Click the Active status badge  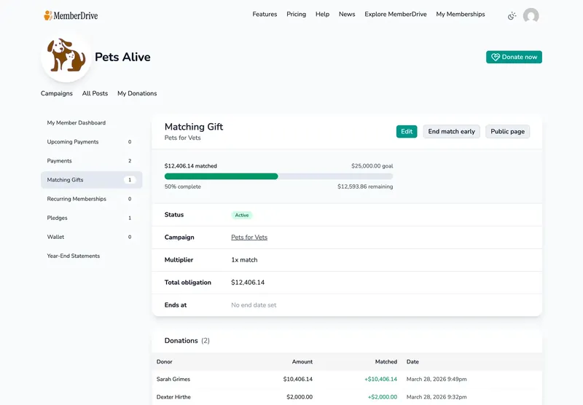242,215
